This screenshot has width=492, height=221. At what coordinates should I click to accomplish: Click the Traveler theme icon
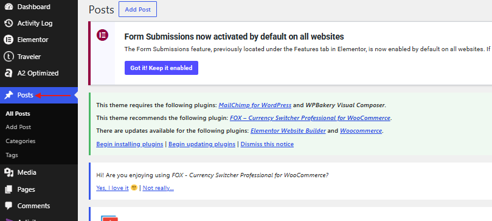click(9, 57)
